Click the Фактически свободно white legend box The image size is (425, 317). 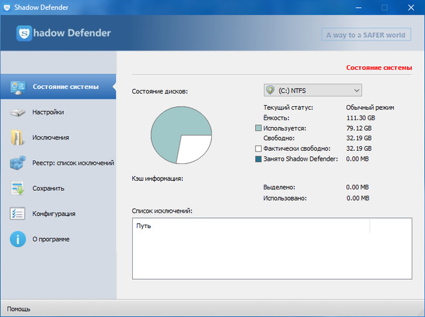pyautogui.click(x=258, y=148)
